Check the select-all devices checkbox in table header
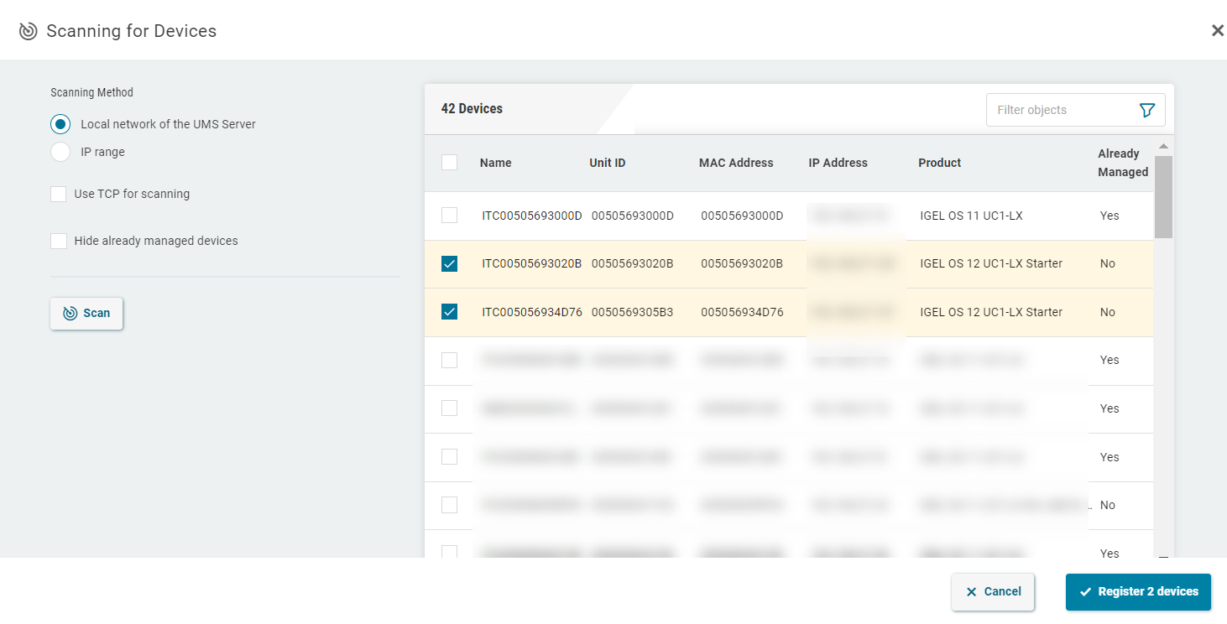Viewport: 1227px width, 624px height. click(449, 162)
